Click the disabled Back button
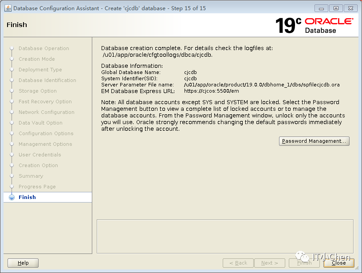This screenshot has width=362, height=273. point(238,263)
